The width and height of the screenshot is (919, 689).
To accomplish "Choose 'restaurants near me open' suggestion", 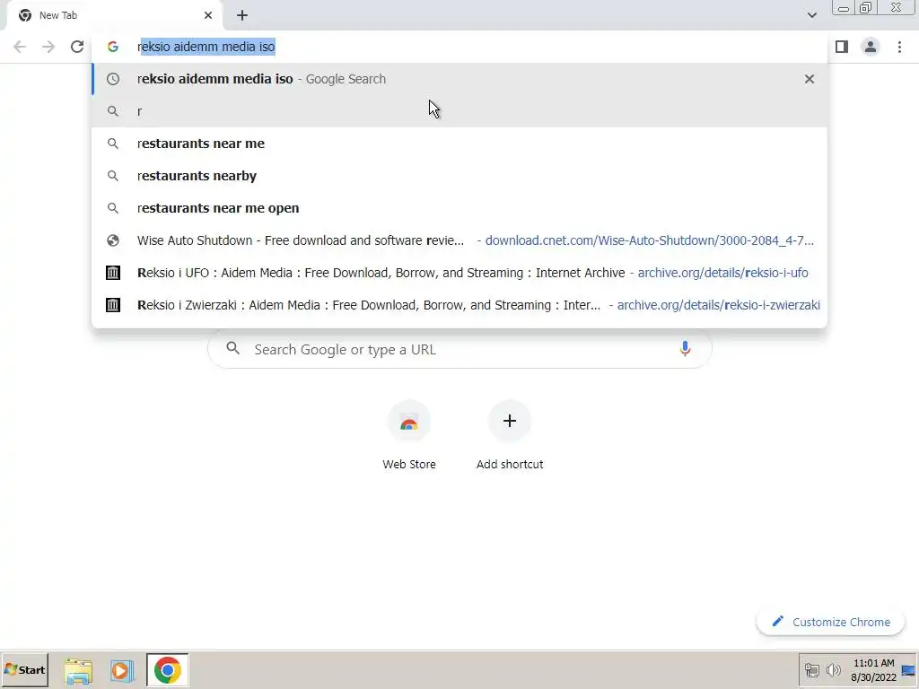I will click(459, 208).
